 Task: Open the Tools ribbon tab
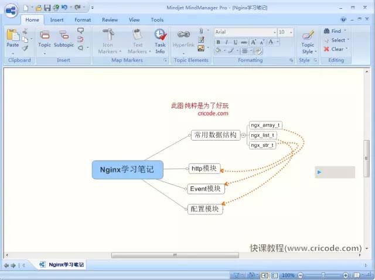[157, 20]
